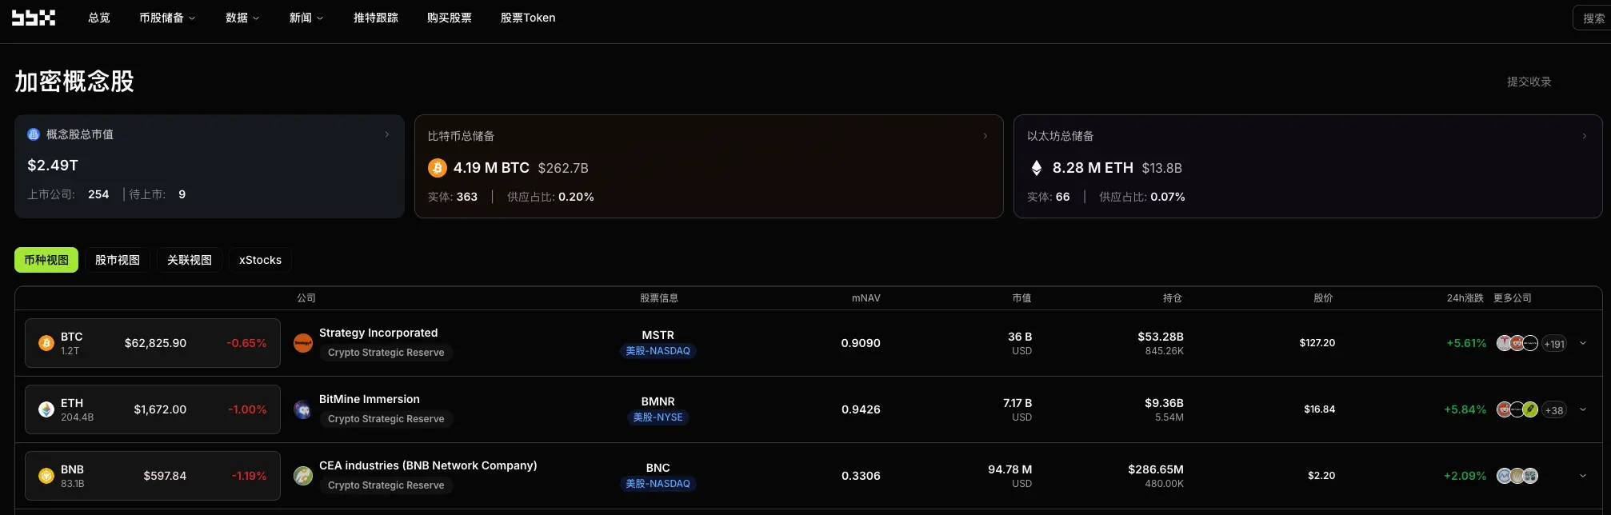Open 推特跟踪 navigation item
This screenshot has height=515, width=1611.
click(x=376, y=18)
